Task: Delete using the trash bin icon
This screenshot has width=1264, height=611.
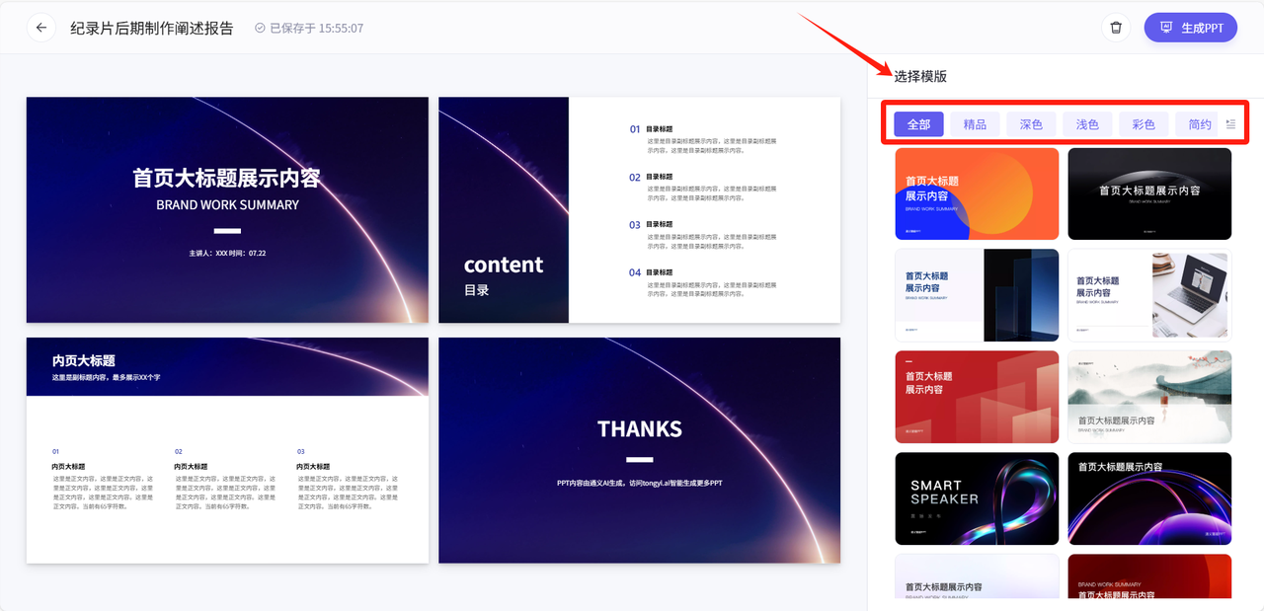Action: [1116, 28]
